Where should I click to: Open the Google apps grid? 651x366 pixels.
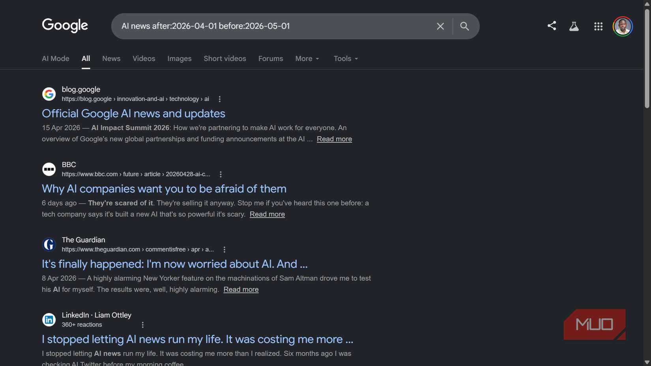point(598,26)
